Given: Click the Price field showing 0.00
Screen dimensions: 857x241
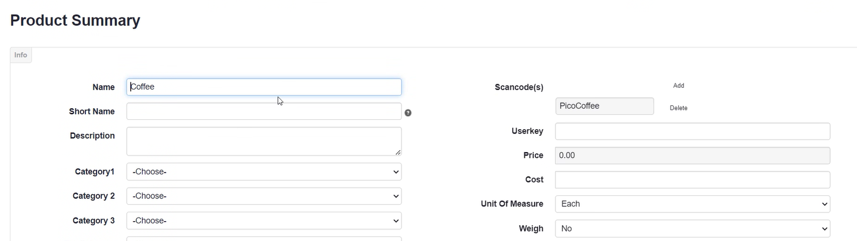Looking at the screenshot, I should tap(692, 156).
